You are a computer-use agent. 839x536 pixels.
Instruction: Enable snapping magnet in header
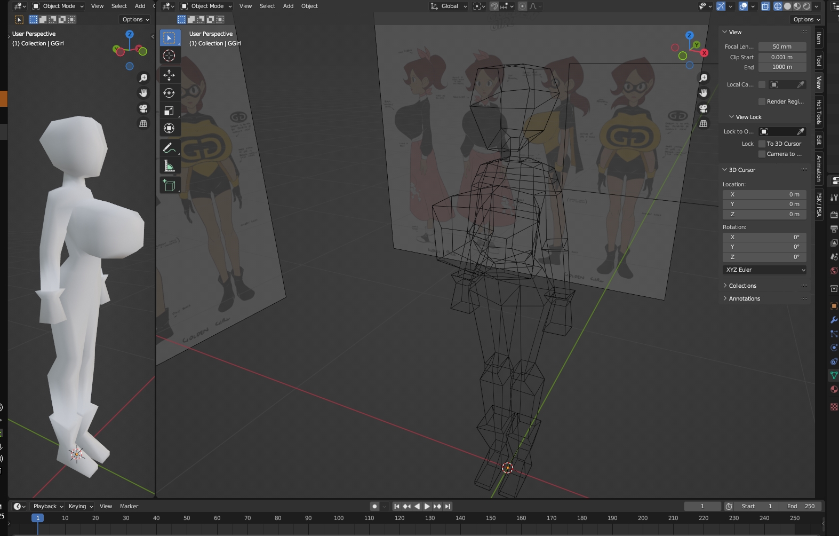pyautogui.click(x=494, y=6)
